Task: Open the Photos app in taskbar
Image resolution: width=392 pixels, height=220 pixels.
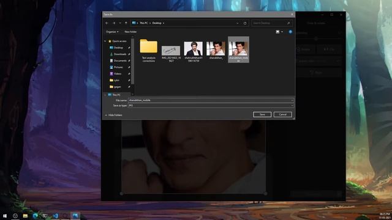Action: pyautogui.click(x=75, y=216)
